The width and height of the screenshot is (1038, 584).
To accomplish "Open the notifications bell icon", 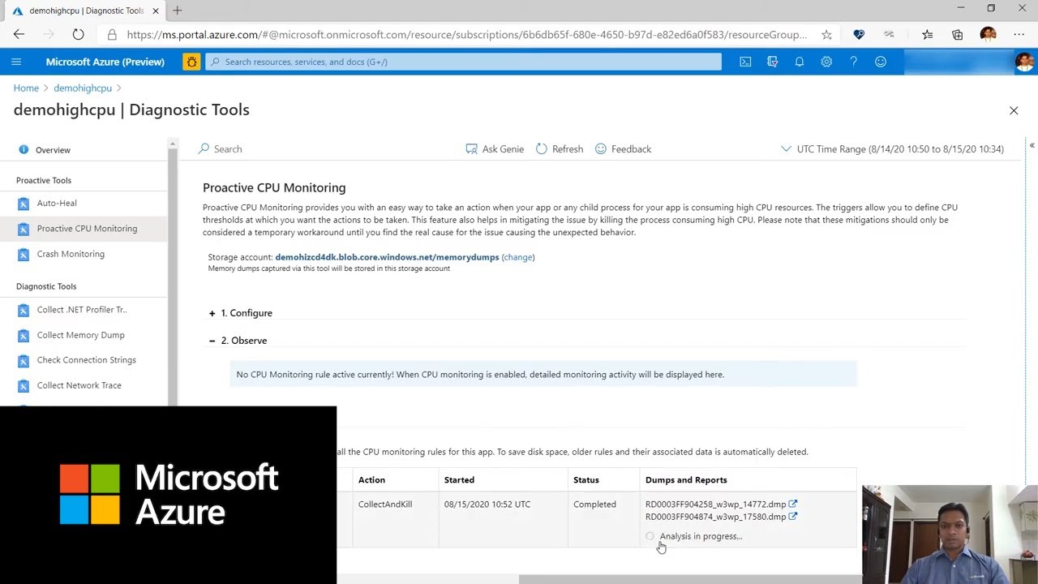I will (799, 62).
